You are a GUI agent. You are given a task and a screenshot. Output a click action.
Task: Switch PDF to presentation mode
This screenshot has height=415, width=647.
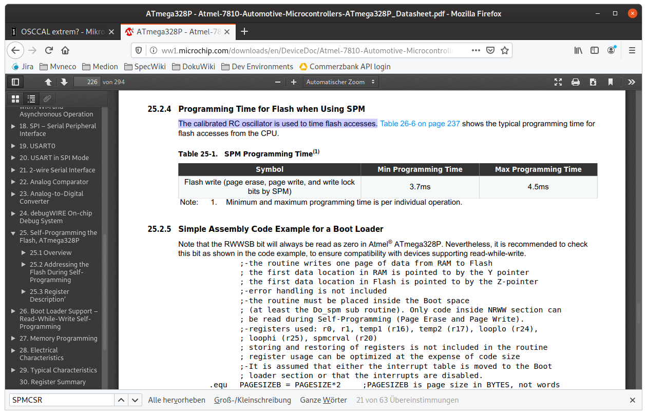[x=559, y=82]
